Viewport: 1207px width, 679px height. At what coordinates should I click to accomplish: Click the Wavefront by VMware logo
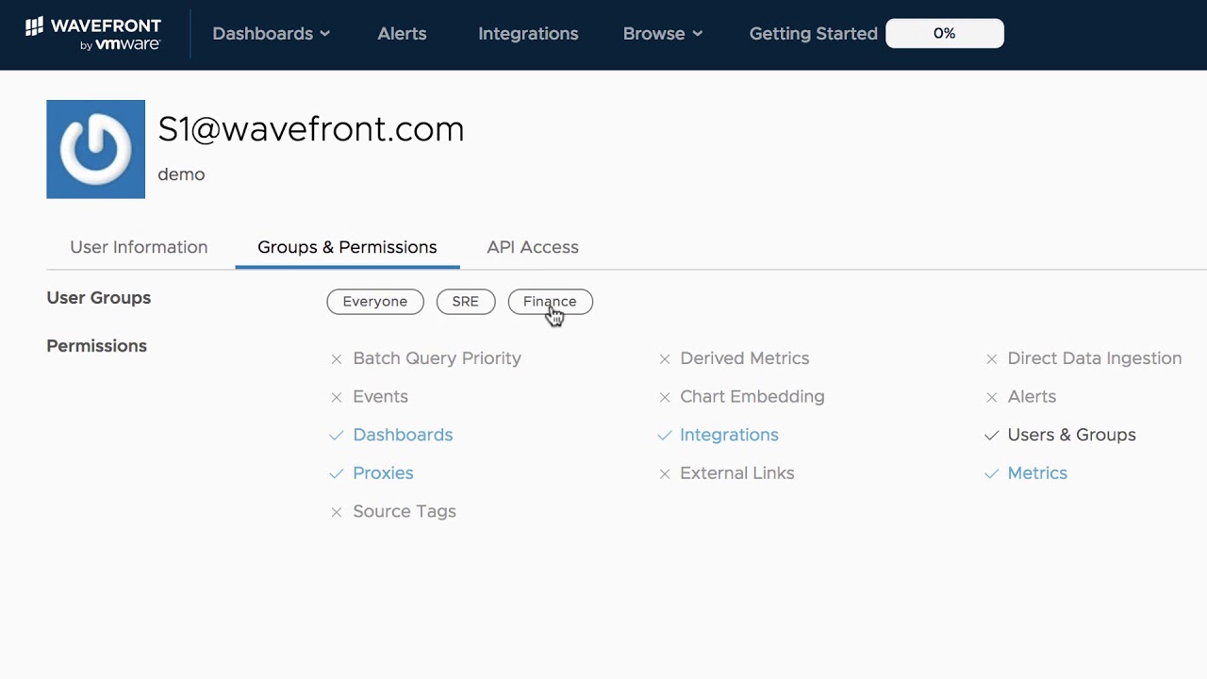tap(92, 33)
